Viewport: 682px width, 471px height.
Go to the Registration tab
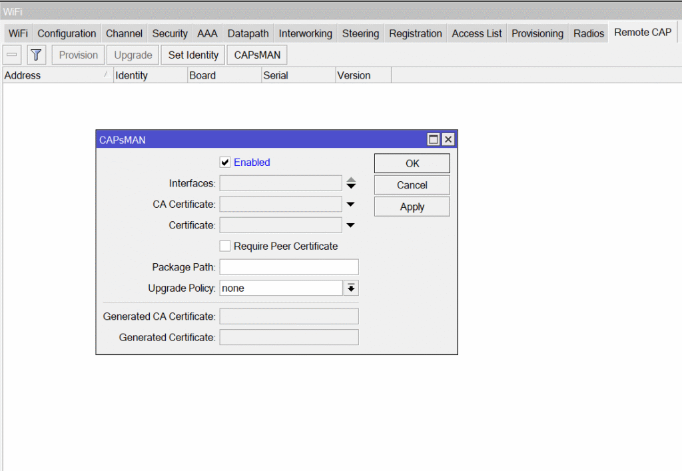tap(416, 33)
